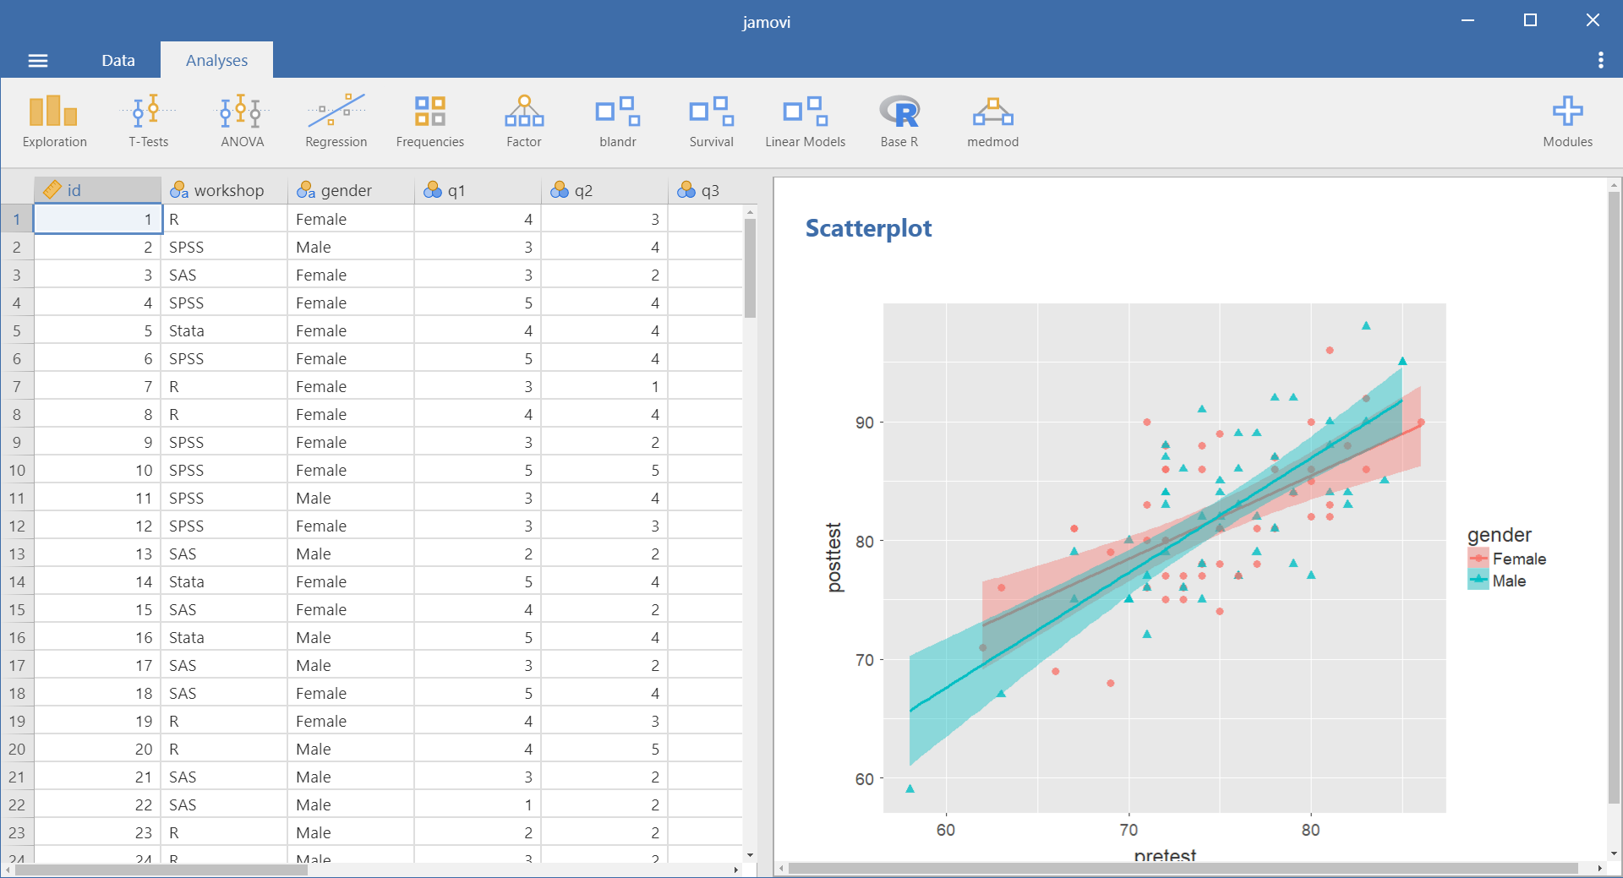
Task: Open the T-Tests analysis menu
Action: click(x=149, y=122)
